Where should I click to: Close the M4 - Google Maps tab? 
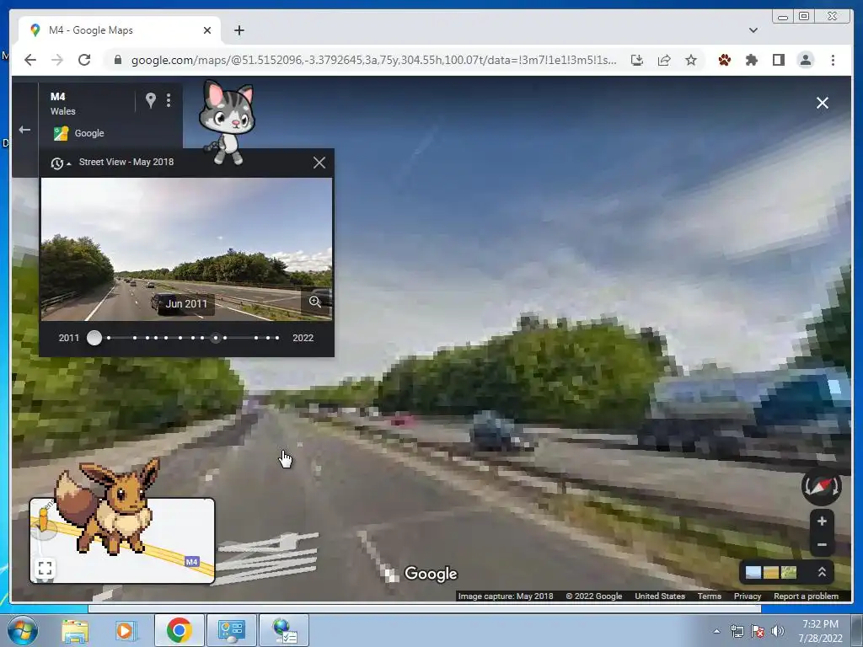coord(207,30)
